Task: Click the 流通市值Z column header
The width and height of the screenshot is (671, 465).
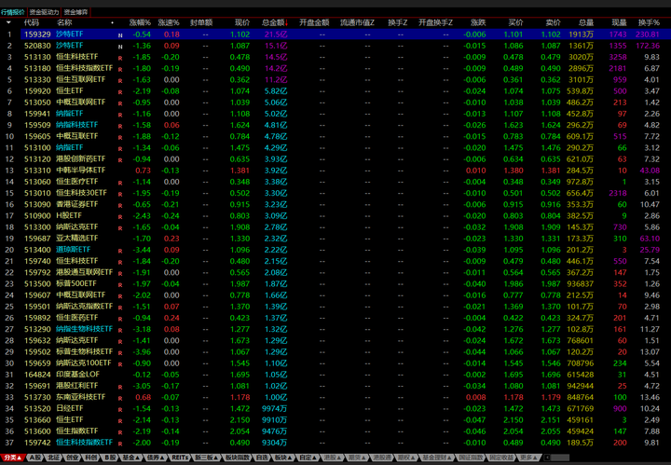Action: tap(357, 22)
